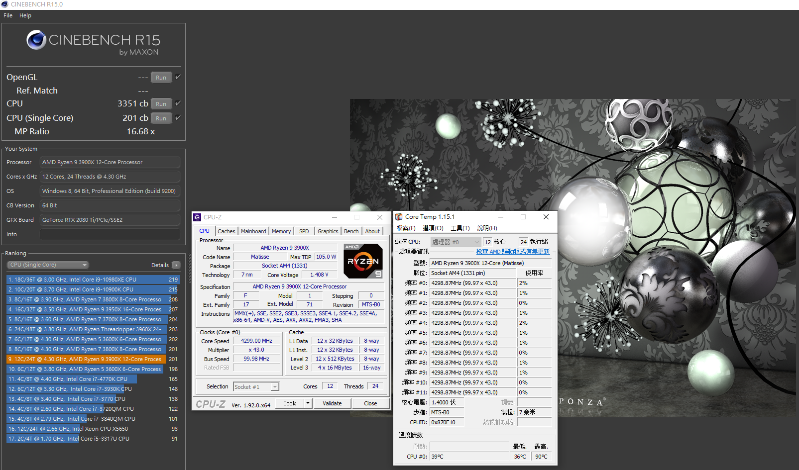Click the core voltage 1.4000 value in Core Temp

pyautogui.click(x=447, y=402)
